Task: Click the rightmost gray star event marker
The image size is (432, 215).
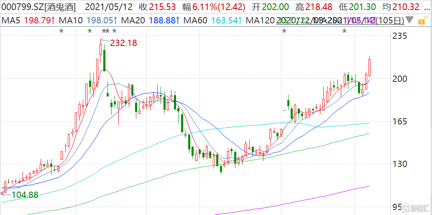Action: click(x=345, y=31)
